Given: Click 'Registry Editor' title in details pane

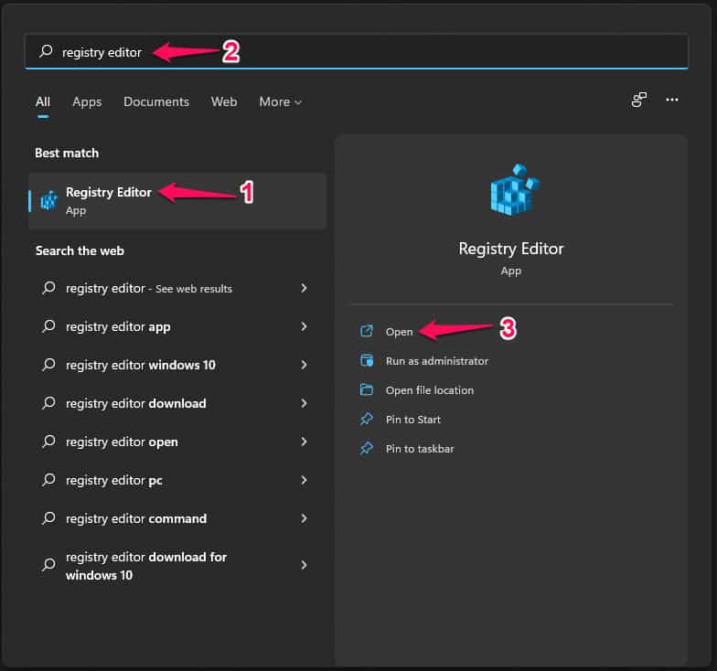Looking at the screenshot, I should coord(510,249).
